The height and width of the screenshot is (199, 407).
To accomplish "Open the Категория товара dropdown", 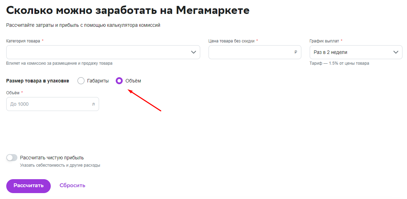I will click(x=103, y=52).
